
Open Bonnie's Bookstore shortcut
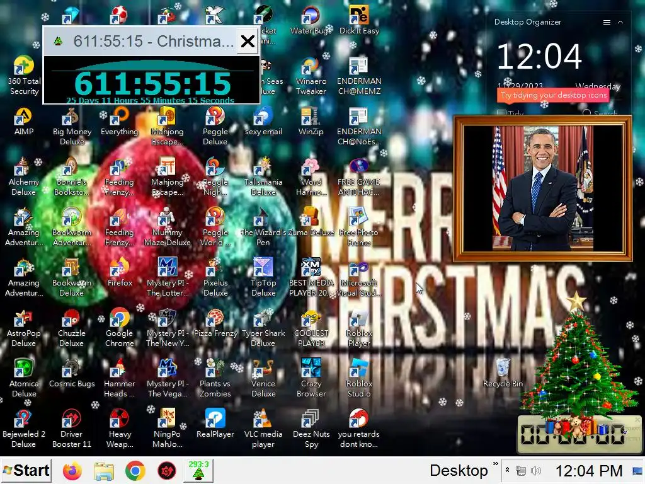(x=72, y=176)
